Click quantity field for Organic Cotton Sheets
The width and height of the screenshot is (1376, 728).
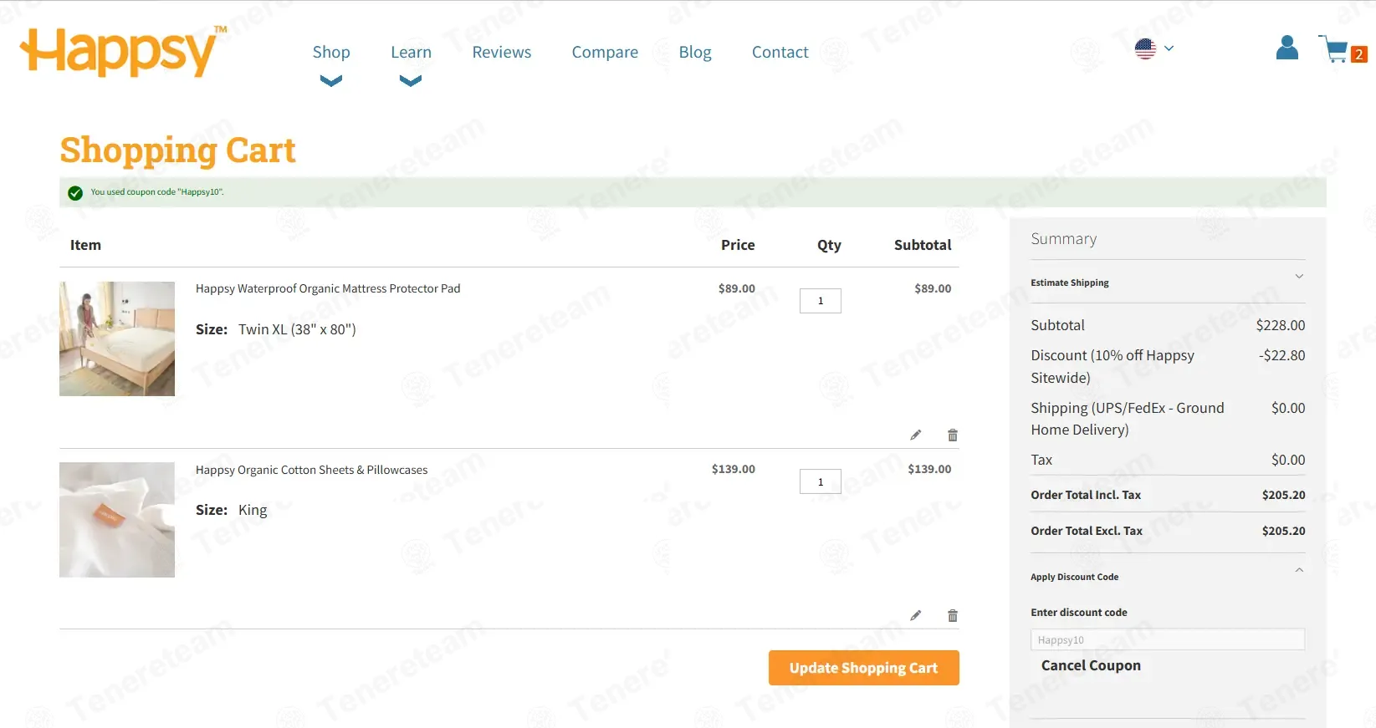(x=820, y=481)
